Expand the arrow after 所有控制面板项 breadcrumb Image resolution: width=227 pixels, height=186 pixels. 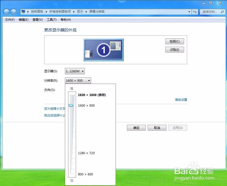coord(74,12)
